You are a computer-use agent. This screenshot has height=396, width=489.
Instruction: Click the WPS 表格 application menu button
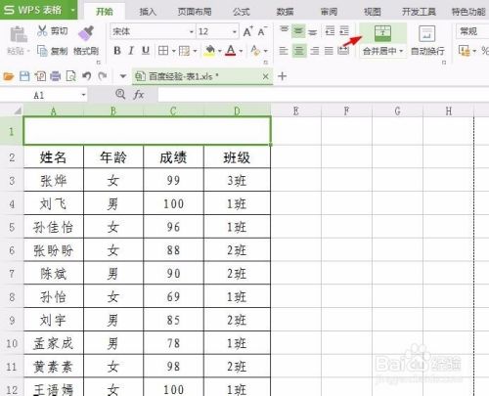click(38, 10)
